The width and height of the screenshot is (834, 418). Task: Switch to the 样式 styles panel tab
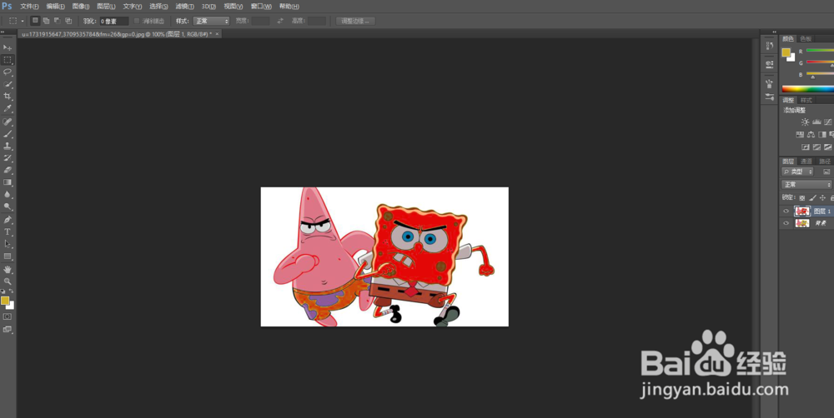(806, 100)
